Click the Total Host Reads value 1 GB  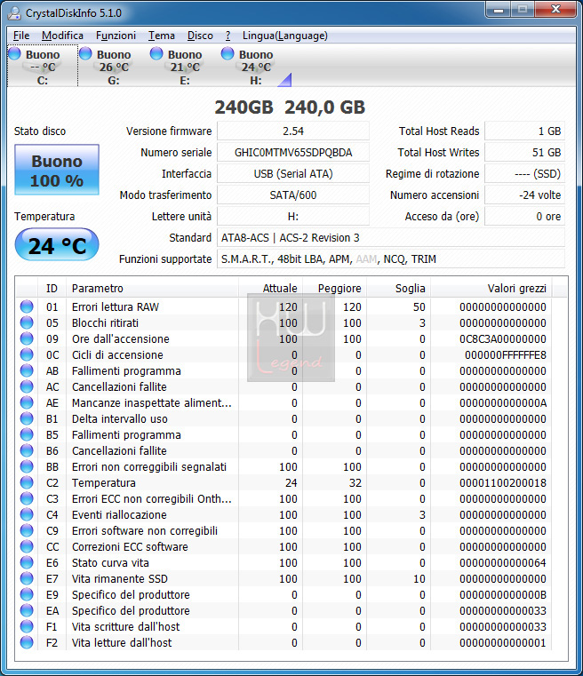[x=524, y=131]
